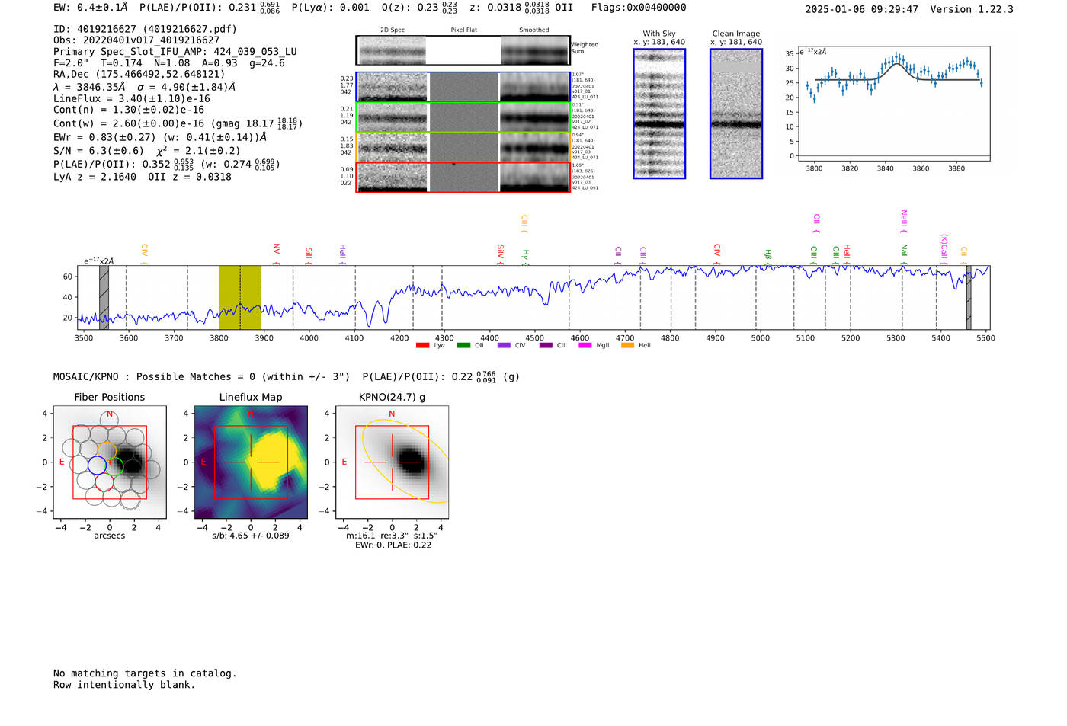Click the MOSAIC/KPNO Possible Matches line
Viewport: 1067px width, 726px height.
click(287, 376)
